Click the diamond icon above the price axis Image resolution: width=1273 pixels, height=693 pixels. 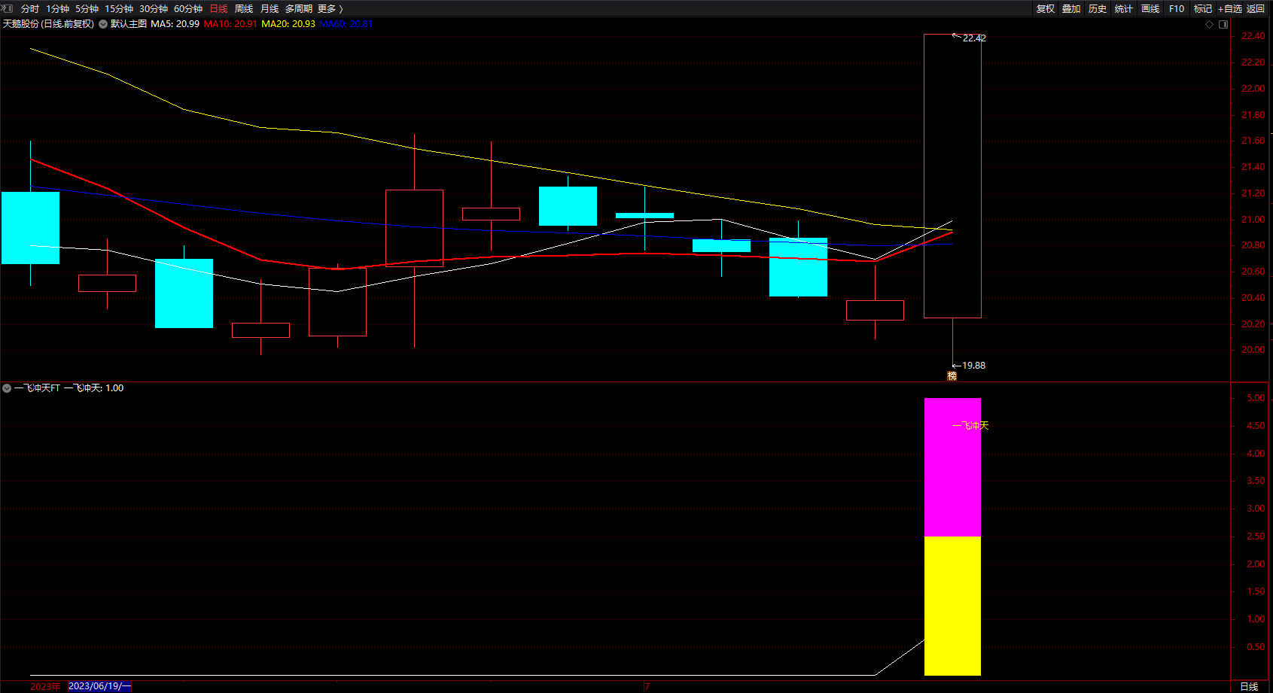[x=1210, y=24]
